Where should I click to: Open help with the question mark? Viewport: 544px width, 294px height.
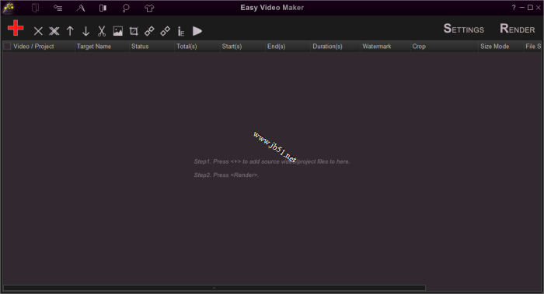pyautogui.click(x=514, y=7)
